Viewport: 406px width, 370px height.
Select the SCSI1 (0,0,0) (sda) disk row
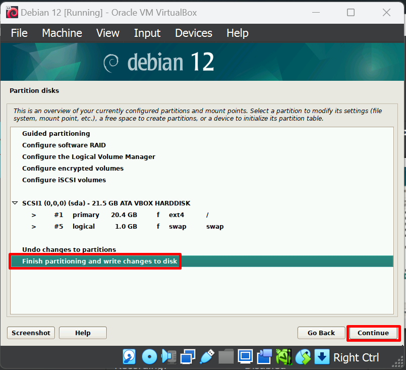(202, 203)
